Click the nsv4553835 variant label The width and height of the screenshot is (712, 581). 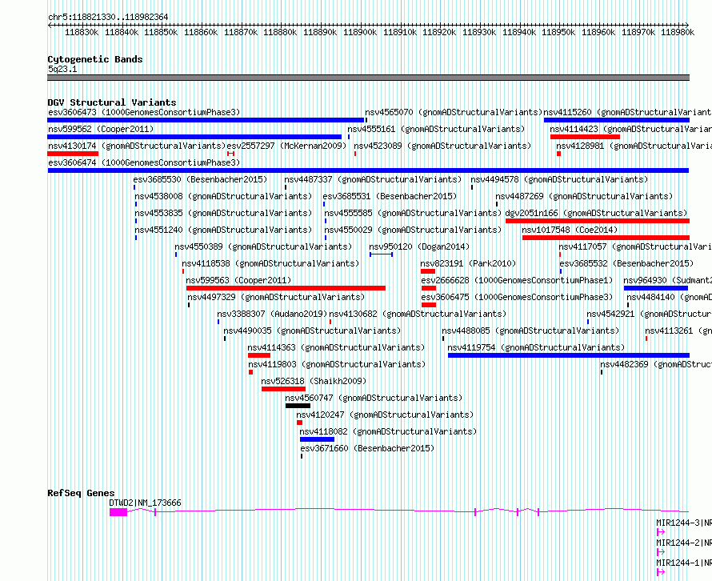pyautogui.click(x=223, y=213)
